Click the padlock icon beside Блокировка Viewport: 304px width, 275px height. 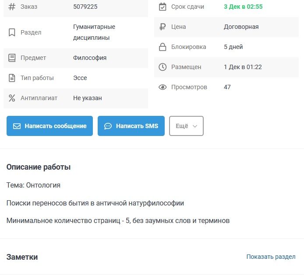[x=163, y=47]
